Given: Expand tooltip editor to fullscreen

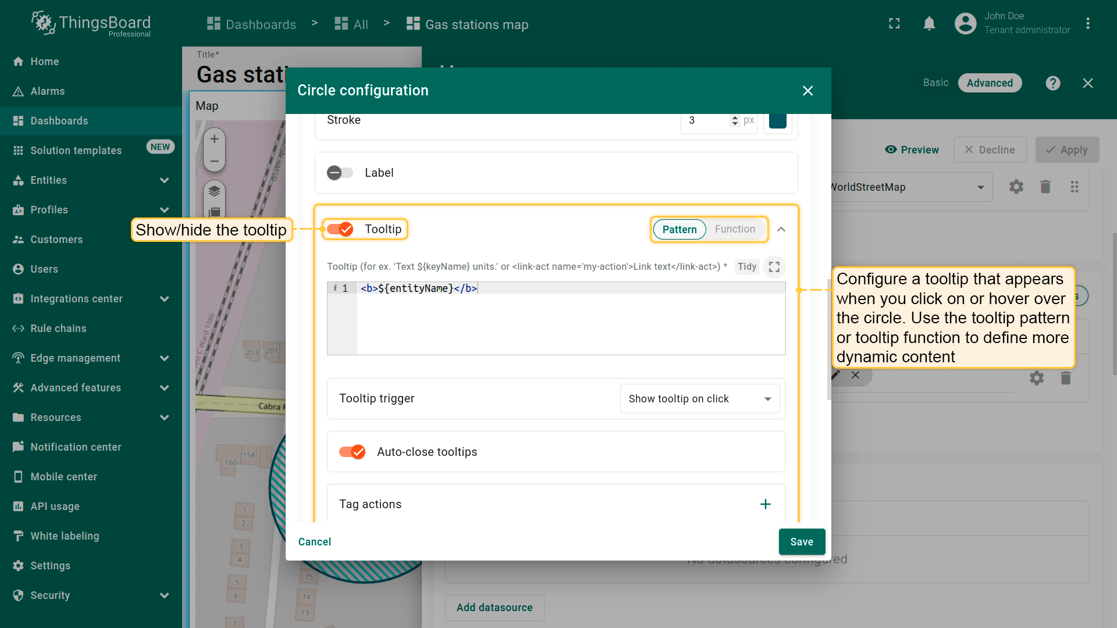Looking at the screenshot, I should (x=774, y=267).
